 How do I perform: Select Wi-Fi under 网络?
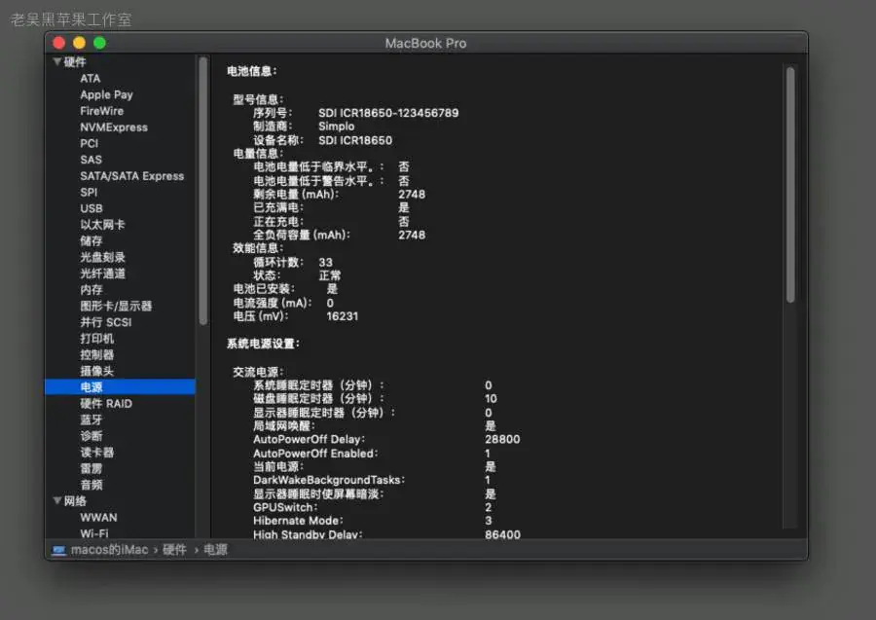pos(93,532)
